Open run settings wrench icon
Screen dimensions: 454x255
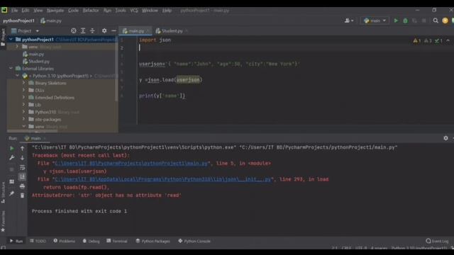[12, 158]
